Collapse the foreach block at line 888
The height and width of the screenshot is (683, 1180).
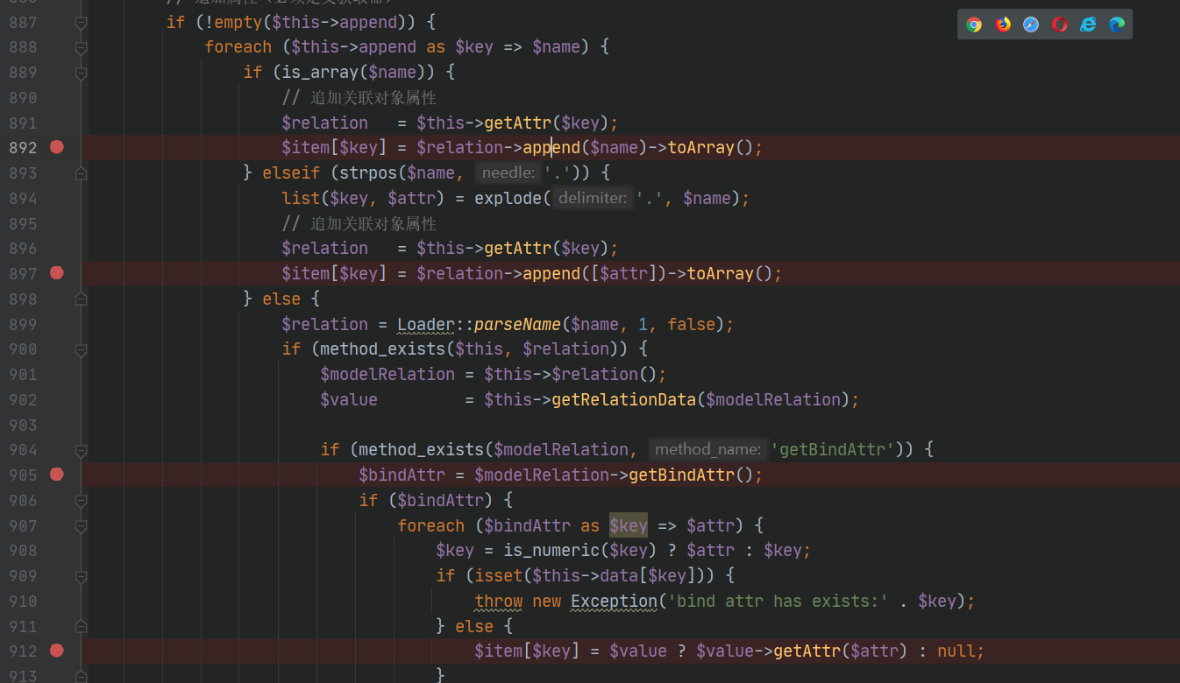[x=82, y=47]
